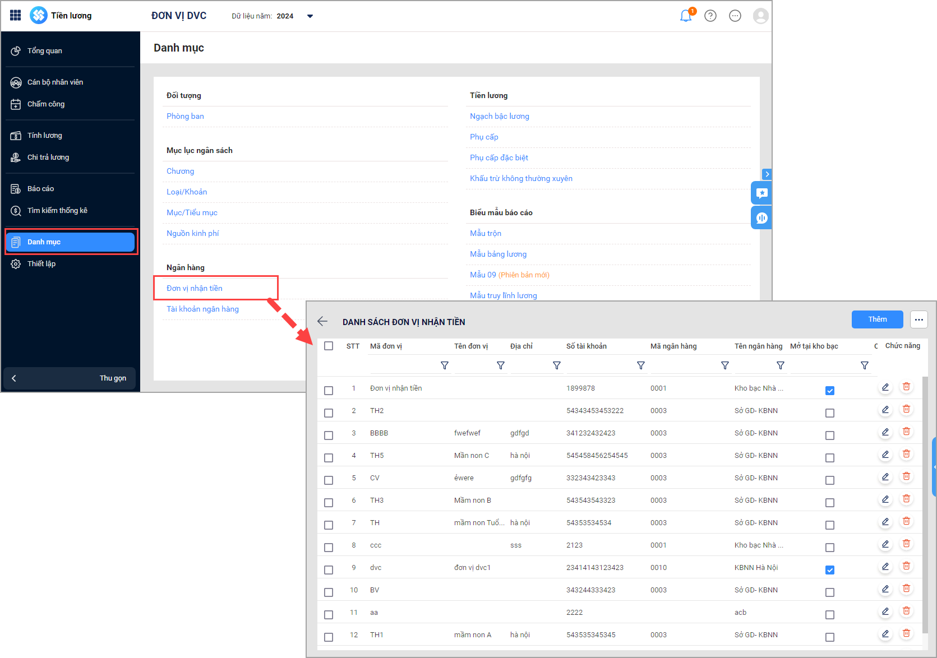Open Báo cáo in the sidebar
Viewport: 937px width, 658px height.
pyautogui.click(x=70, y=188)
